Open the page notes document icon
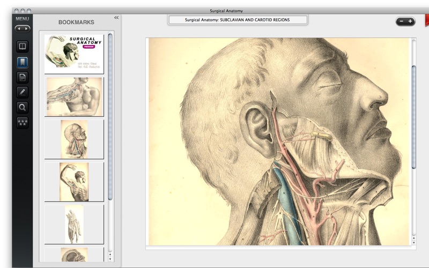Image resolution: width=429 pixels, height=268 pixels. (x=22, y=77)
